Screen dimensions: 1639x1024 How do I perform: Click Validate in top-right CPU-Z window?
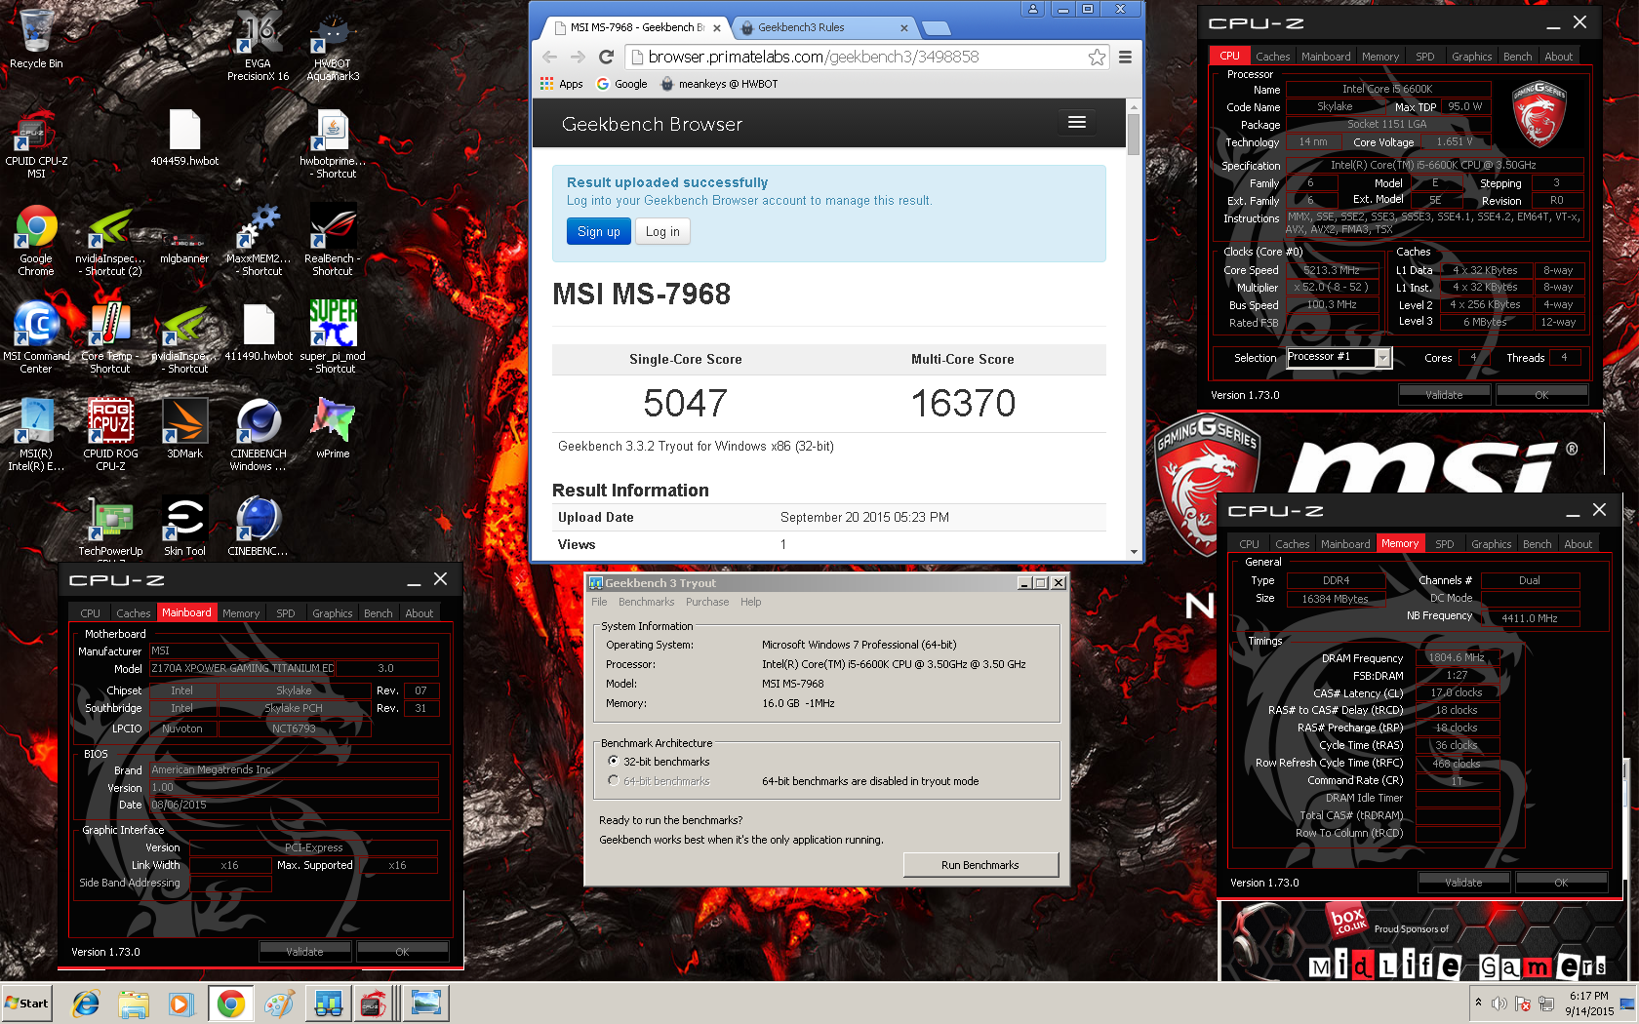[x=1444, y=395]
